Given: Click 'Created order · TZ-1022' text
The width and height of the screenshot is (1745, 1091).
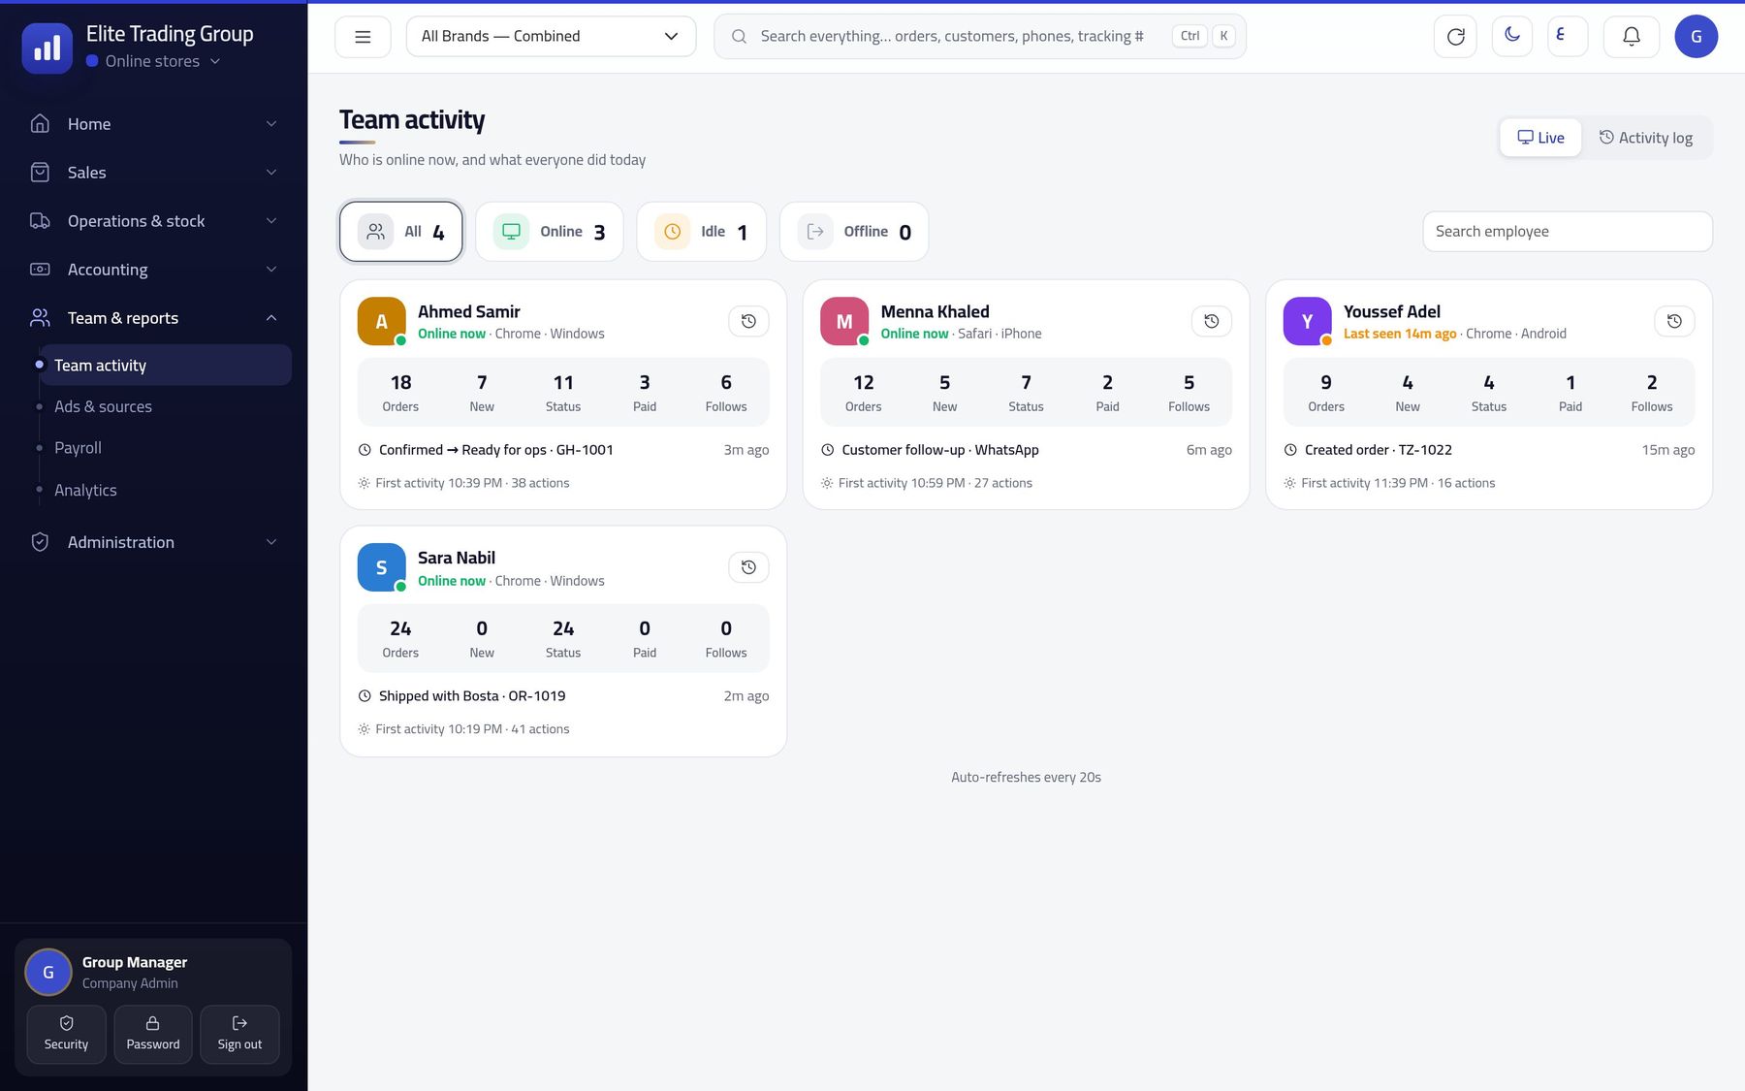Looking at the screenshot, I should [x=1379, y=450].
